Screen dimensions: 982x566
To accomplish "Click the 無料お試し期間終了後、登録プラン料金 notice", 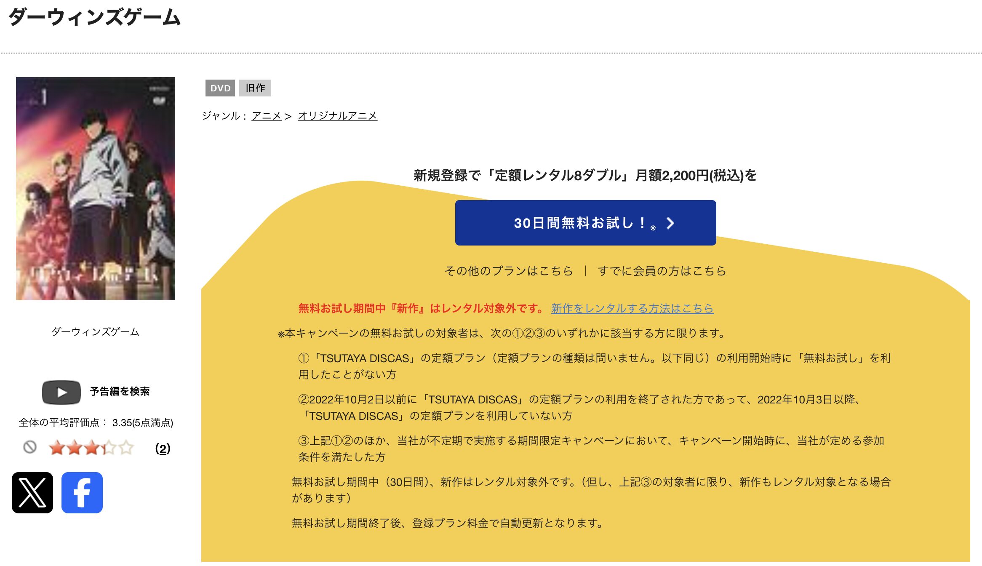I will pos(448,523).
